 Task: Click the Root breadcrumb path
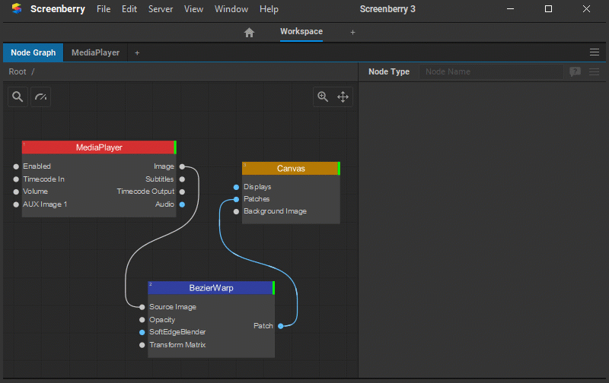coord(18,71)
